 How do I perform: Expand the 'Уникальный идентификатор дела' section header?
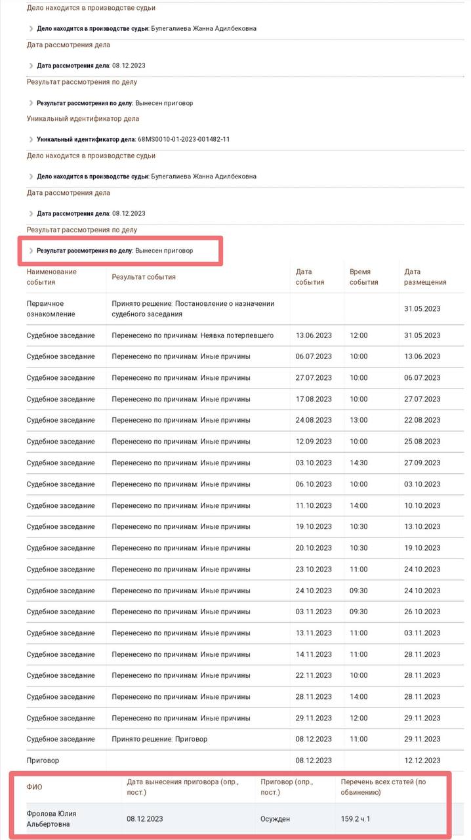coord(83,119)
